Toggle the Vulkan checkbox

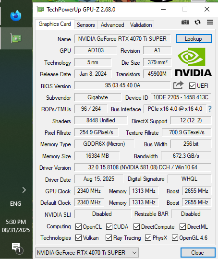(x=78, y=238)
